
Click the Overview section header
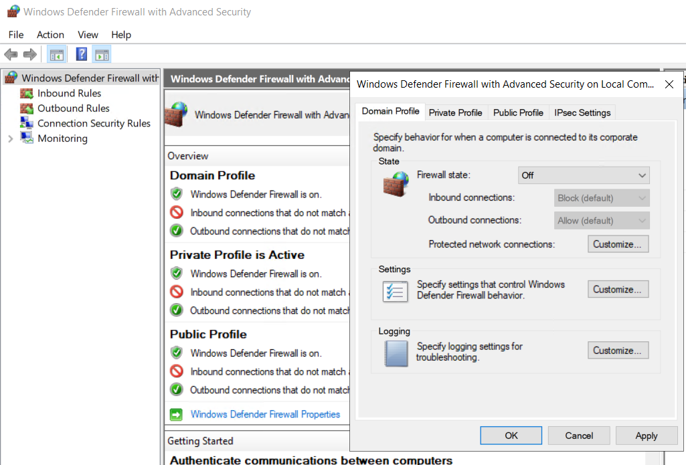coord(187,156)
